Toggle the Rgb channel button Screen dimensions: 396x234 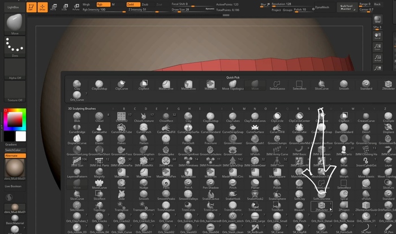(104, 5)
